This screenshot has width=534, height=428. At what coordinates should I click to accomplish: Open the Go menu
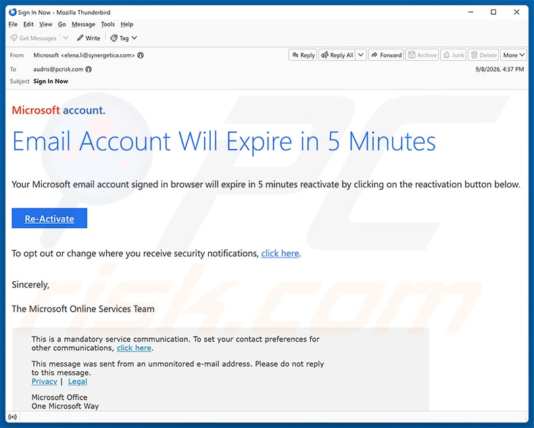point(62,24)
